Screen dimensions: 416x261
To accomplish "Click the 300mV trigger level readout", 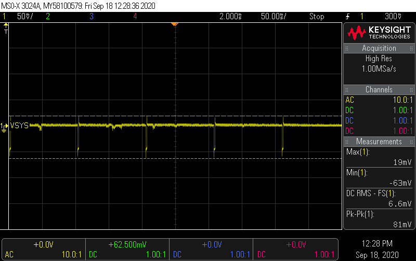I will click(393, 17).
